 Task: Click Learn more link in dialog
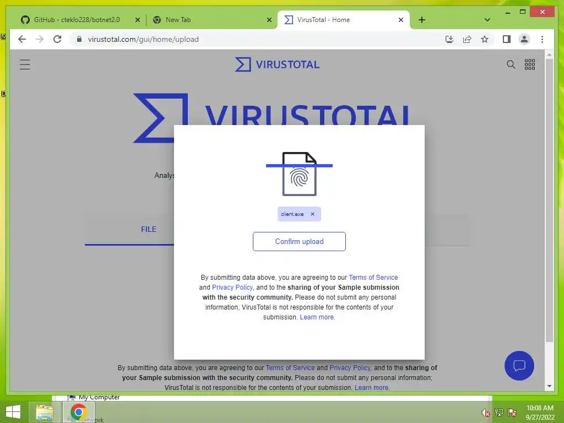point(317,317)
